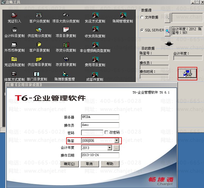Click the ellipsis button beside 会计年度
Viewport: 204px width, 188px height.
click(x=116, y=148)
